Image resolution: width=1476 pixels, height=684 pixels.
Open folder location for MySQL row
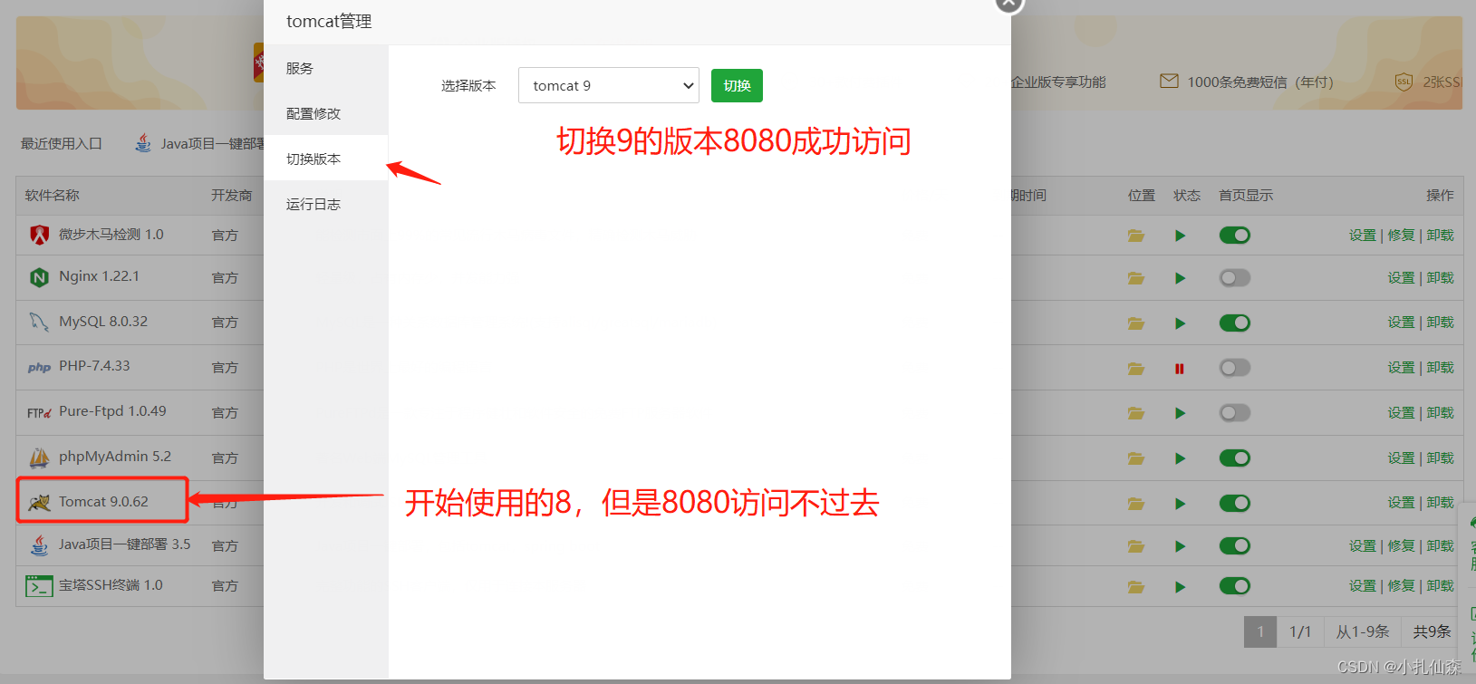click(1135, 323)
